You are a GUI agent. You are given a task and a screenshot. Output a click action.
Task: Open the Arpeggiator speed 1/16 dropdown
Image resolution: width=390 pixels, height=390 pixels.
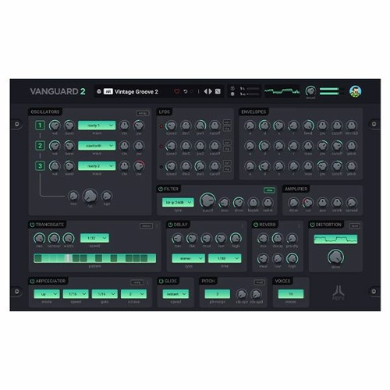76,294
